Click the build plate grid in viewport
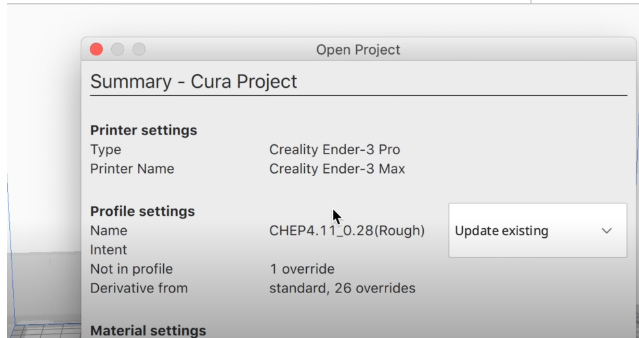Screen dimensions: 639x338 39,330
